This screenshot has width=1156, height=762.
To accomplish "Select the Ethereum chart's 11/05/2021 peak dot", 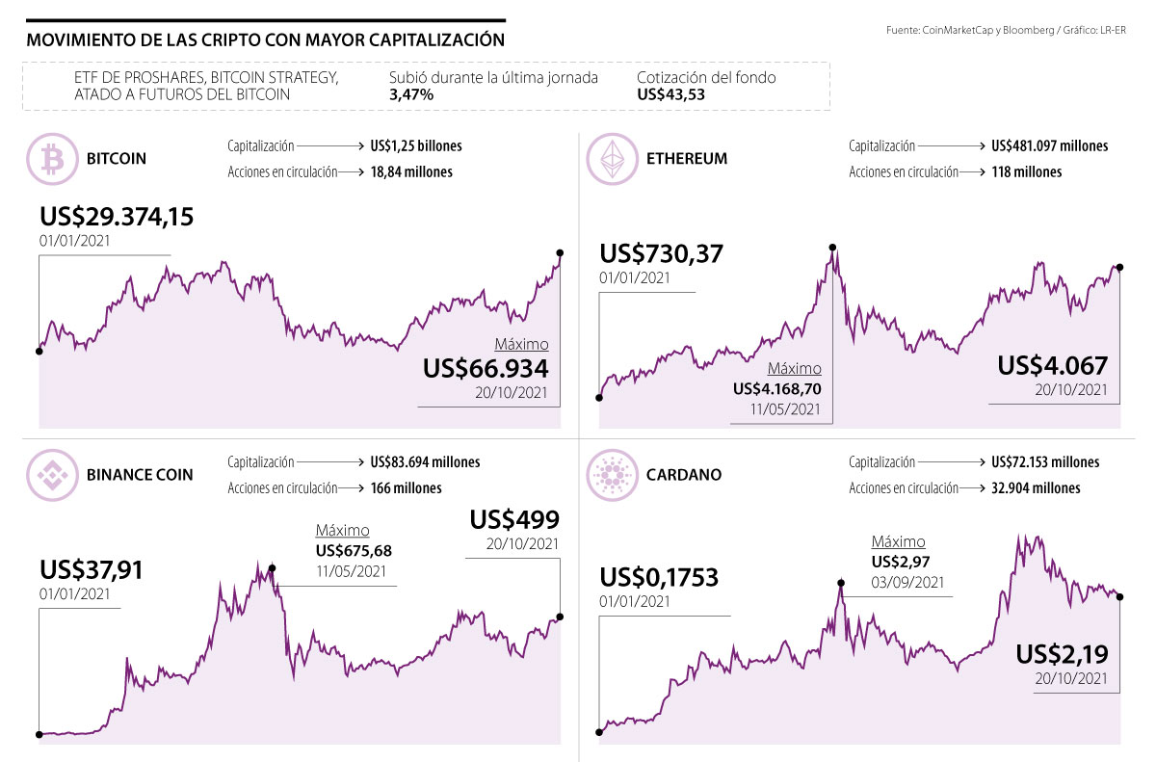I will point(832,248).
